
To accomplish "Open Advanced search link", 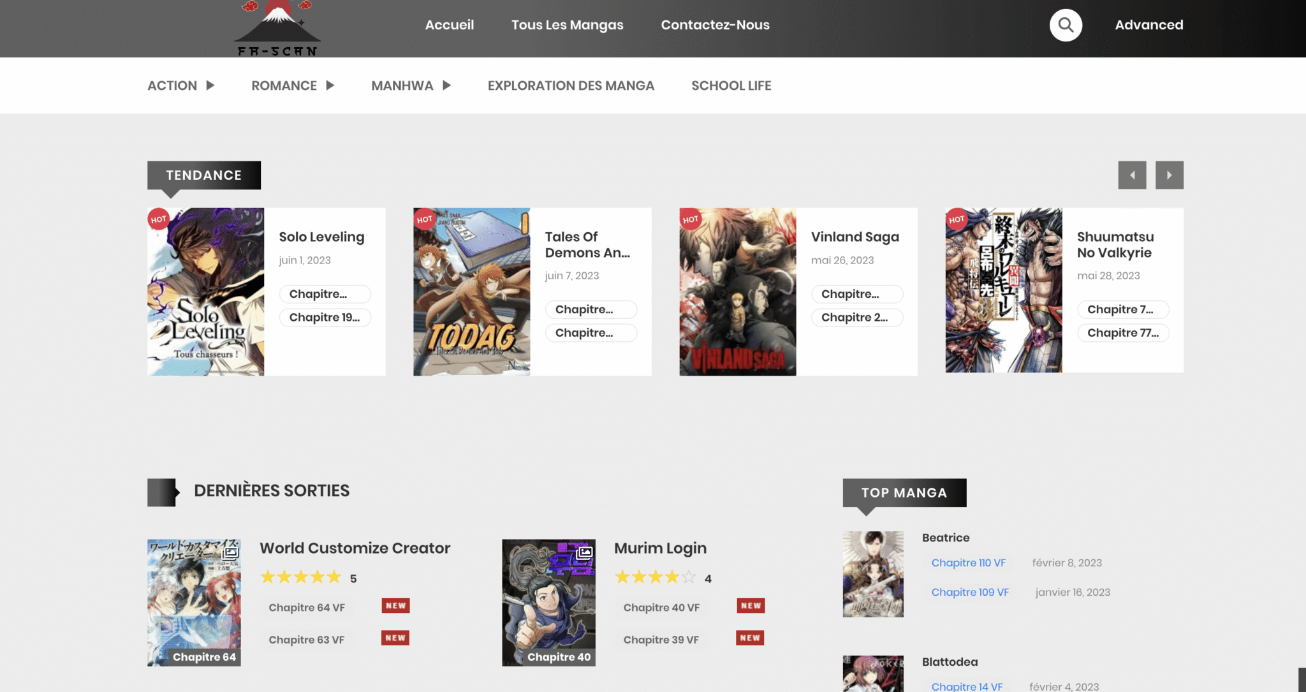I will coord(1148,25).
